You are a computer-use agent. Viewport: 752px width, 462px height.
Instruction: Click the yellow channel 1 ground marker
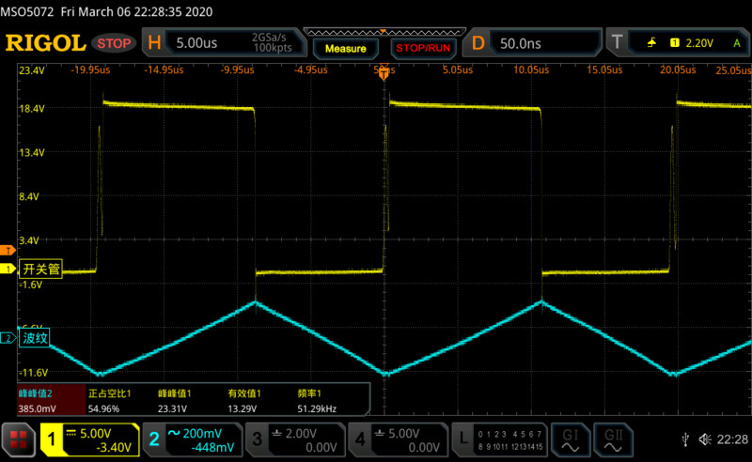click(x=6, y=270)
